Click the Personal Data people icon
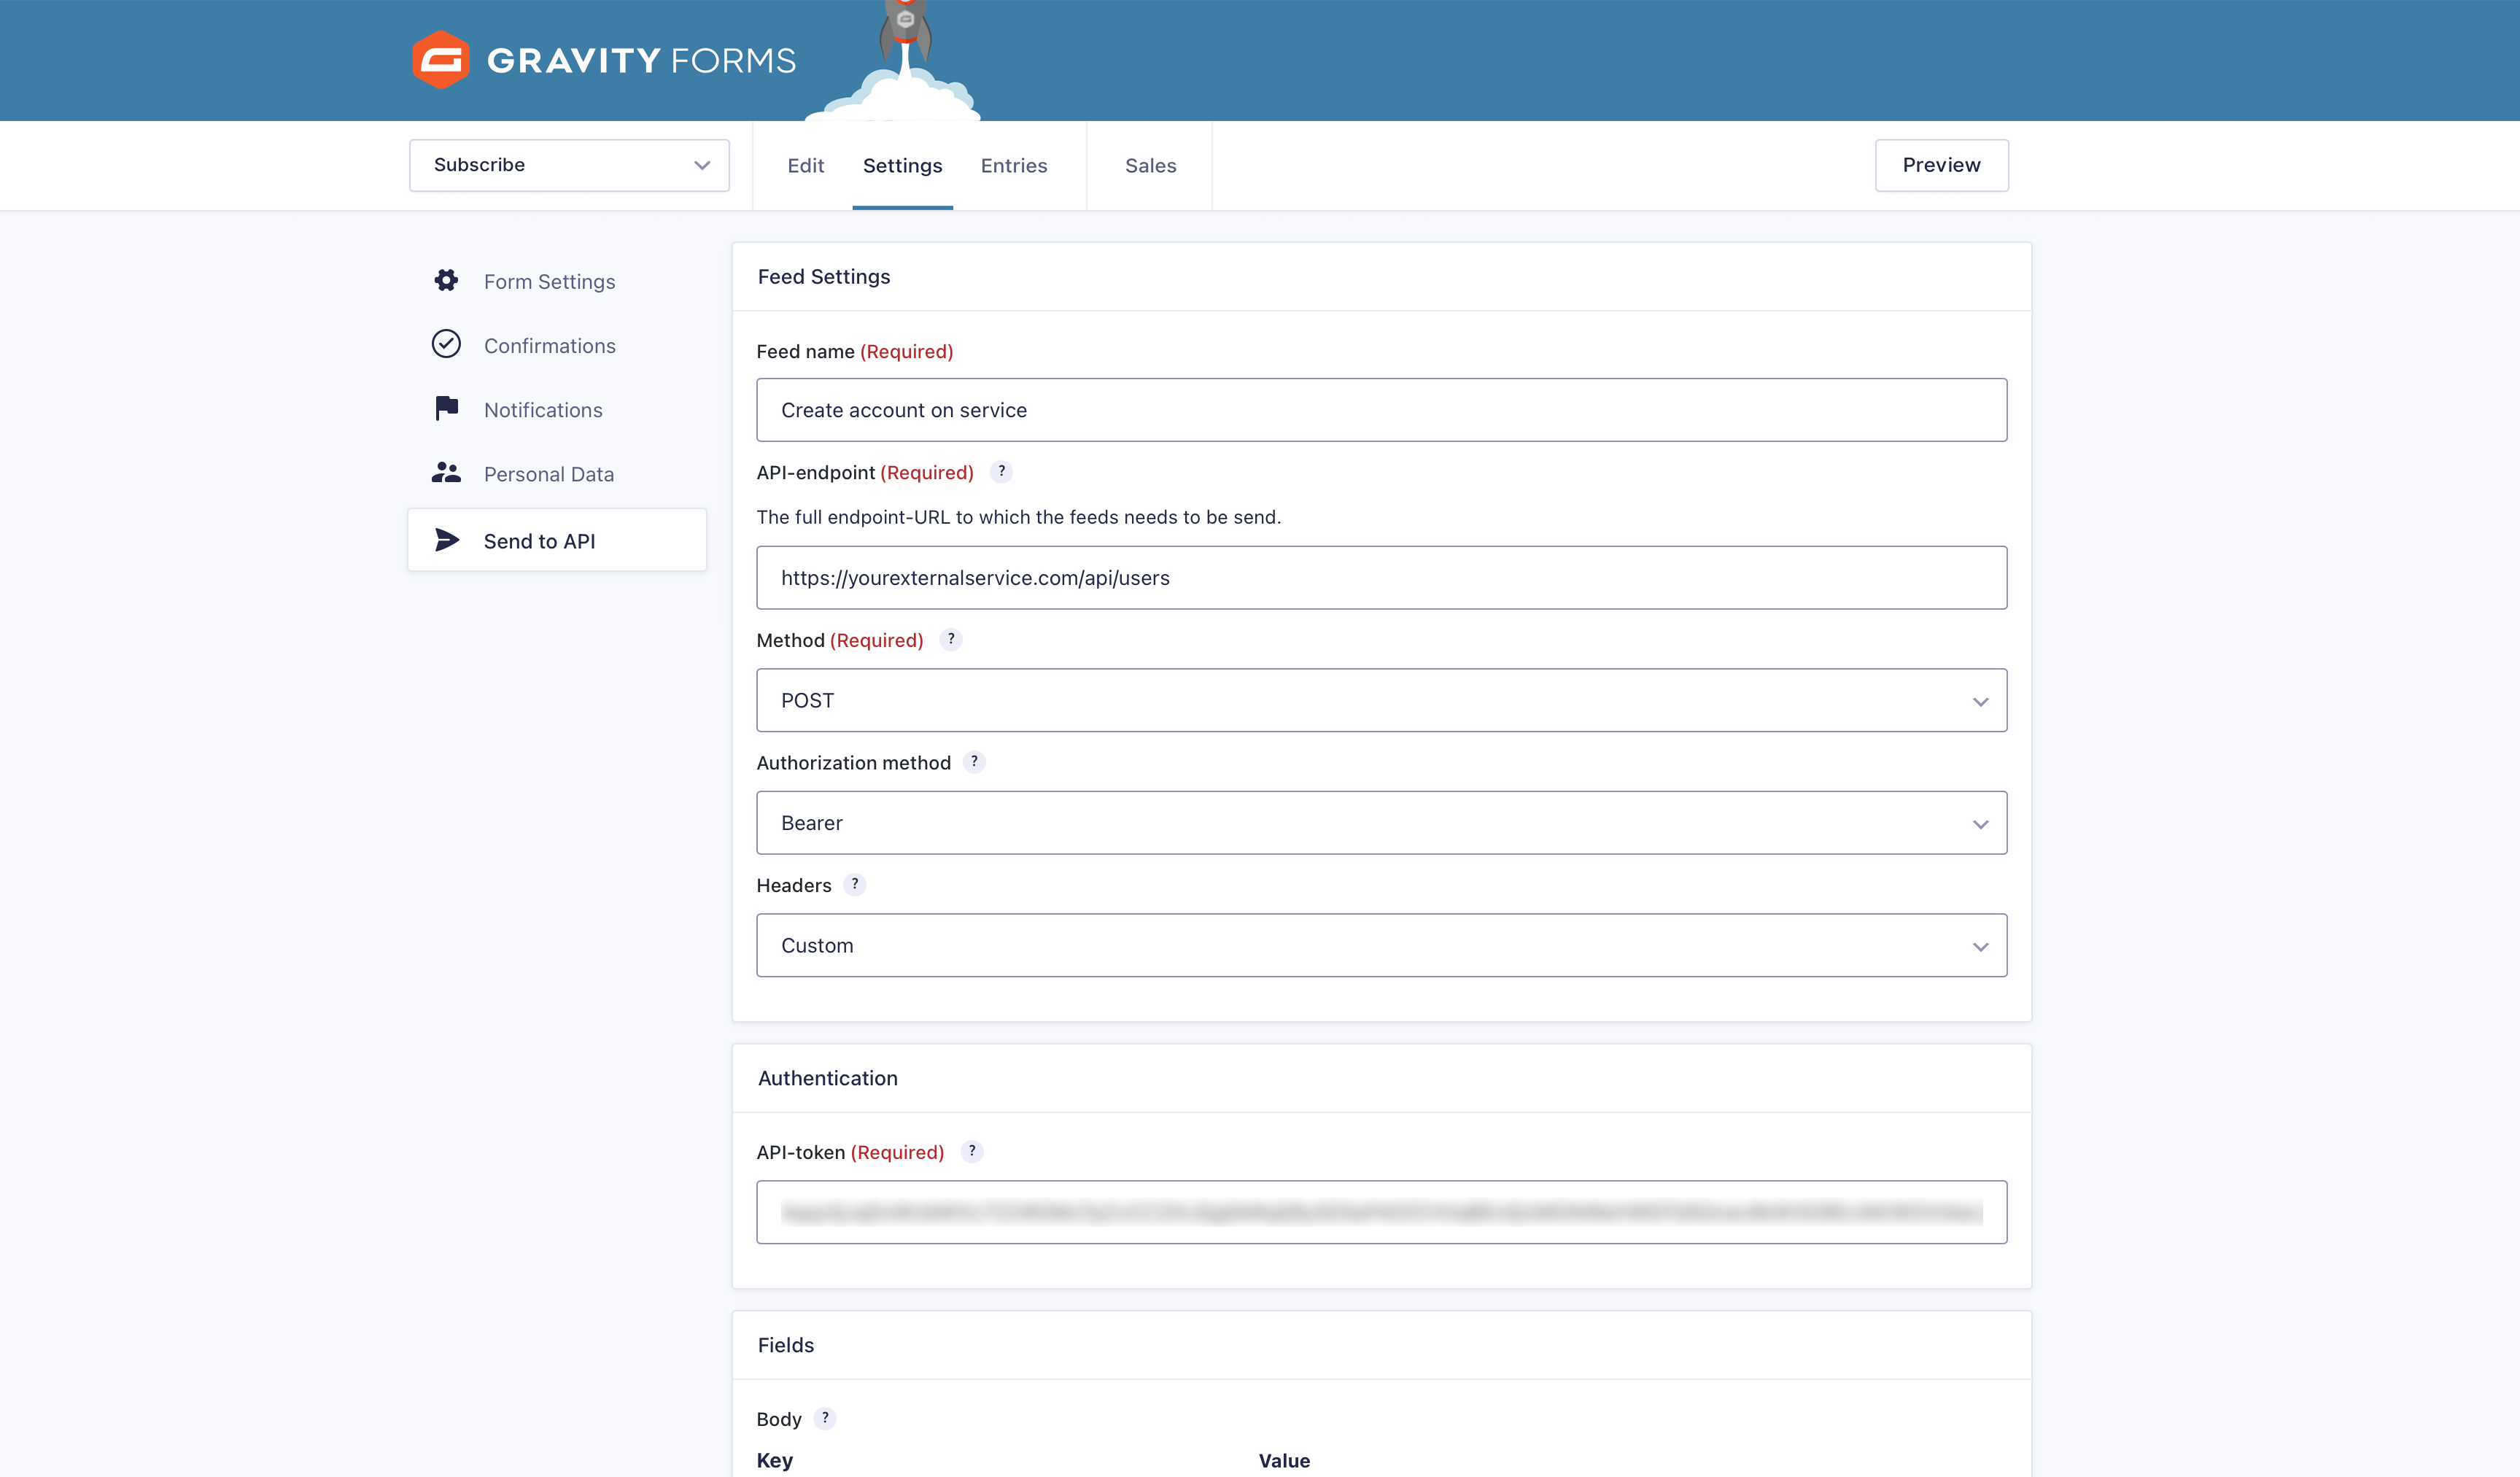2520x1477 pixels. click(446, 473)
